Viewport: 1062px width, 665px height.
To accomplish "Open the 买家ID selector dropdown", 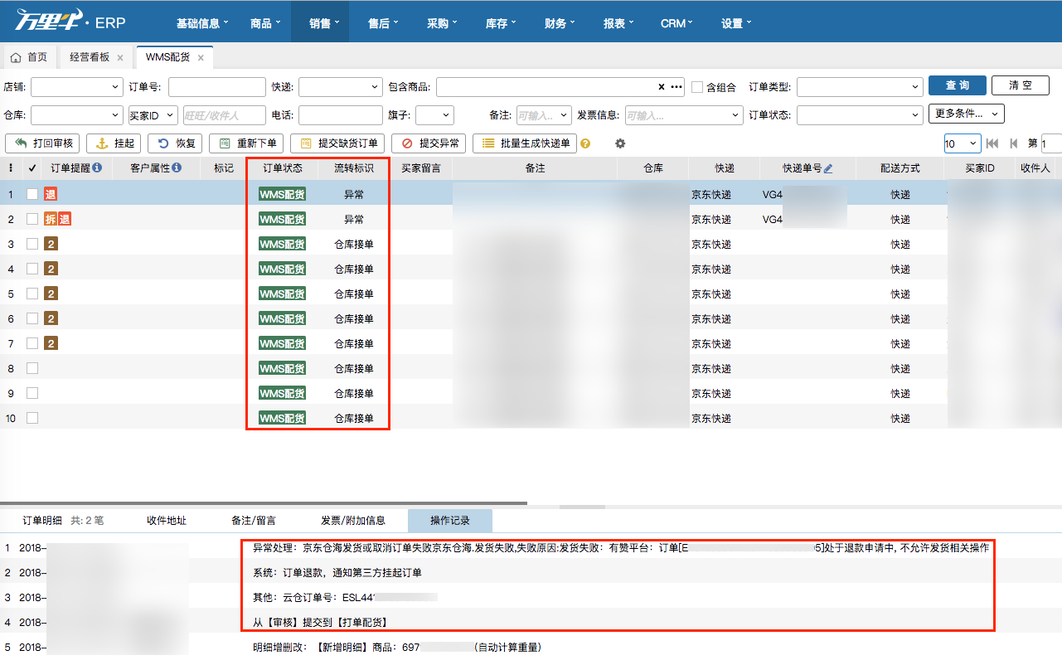I will pos(153,115).
